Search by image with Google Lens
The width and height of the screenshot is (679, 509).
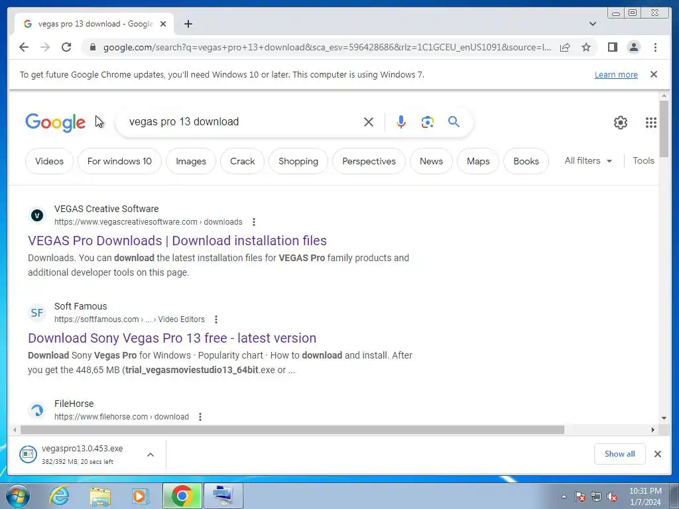(x=428, y=122)
